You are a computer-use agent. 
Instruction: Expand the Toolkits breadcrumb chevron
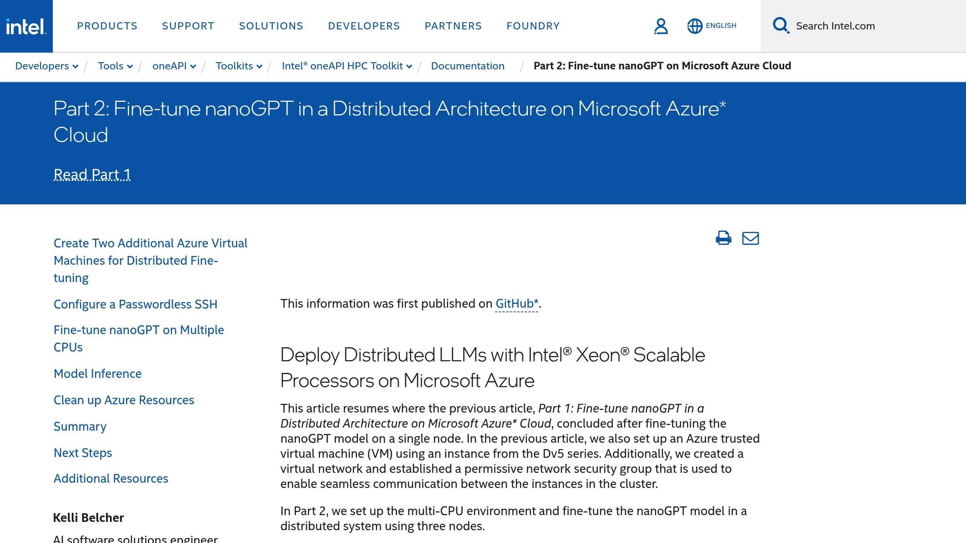coord(259,67)
